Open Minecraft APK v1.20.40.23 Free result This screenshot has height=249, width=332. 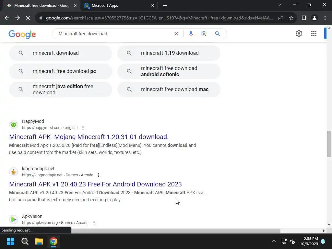pos(95,184)
